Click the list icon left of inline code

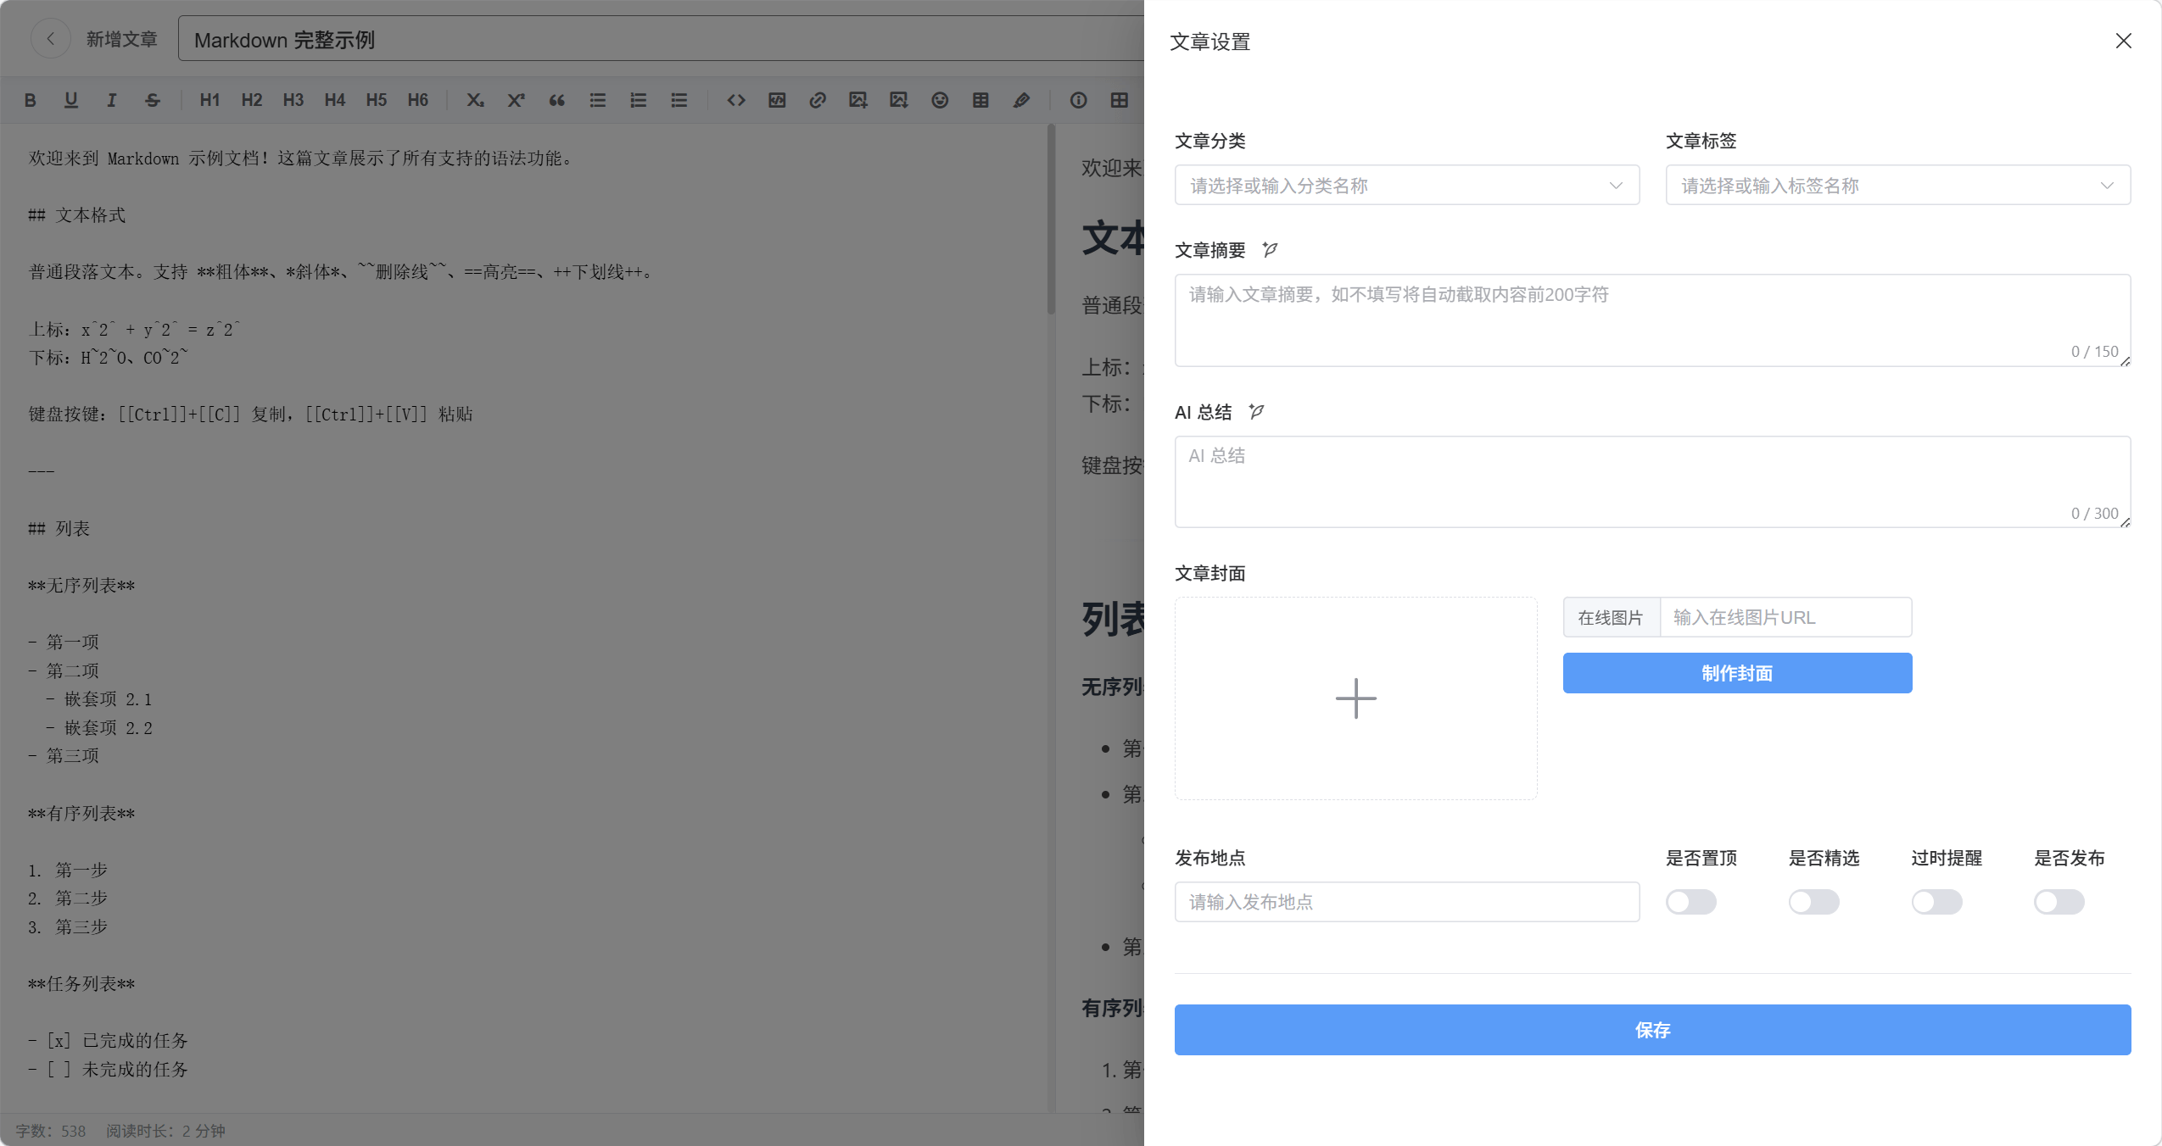tap(679, 100)
